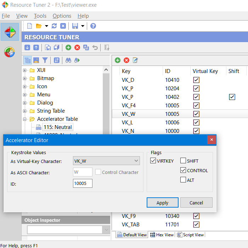The height and width of the screenshot is (248, 248).
Task: Open the dropdown arrow next to Save icon
Action: coord(83,26)
